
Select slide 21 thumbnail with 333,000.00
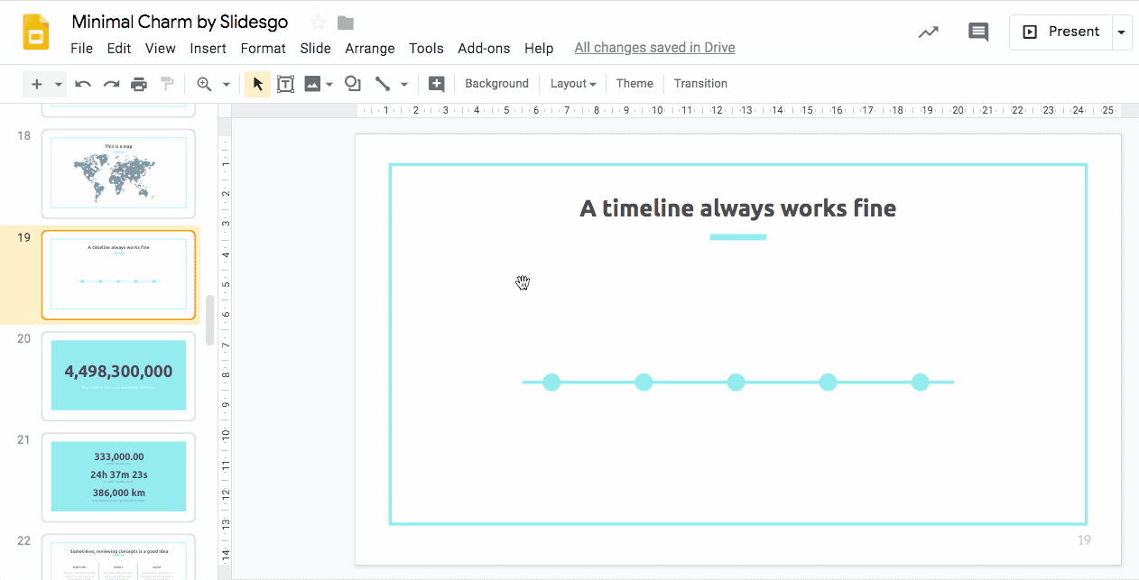(118, 477)
